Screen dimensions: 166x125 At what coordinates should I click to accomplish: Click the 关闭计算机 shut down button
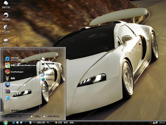point(51,116)
